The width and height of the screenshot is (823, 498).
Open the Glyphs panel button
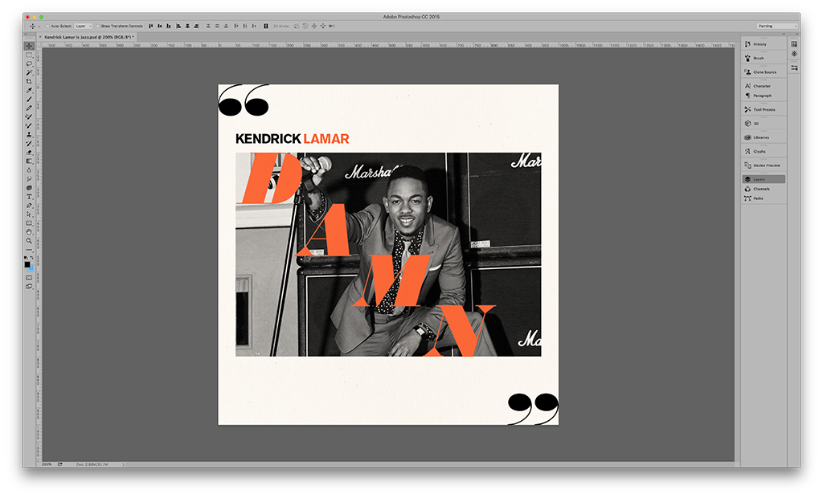764,151
